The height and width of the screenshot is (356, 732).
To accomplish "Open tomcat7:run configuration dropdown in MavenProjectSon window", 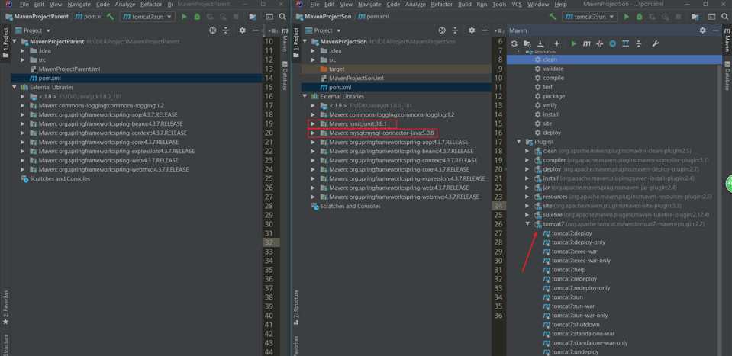I will click(x=589, y=17).
